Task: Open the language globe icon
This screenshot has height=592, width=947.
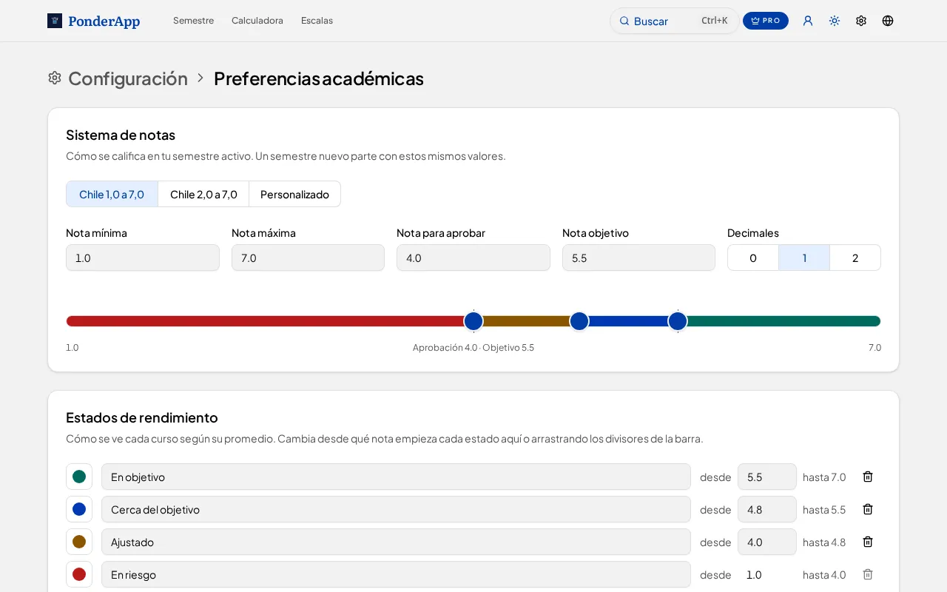Action: [888, 21]
